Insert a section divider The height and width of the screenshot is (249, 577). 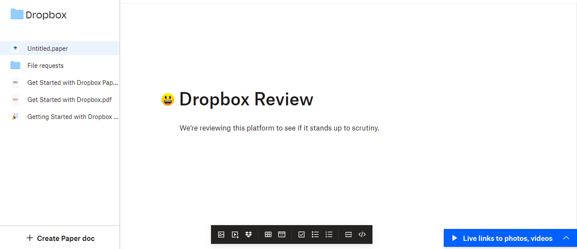349,235
